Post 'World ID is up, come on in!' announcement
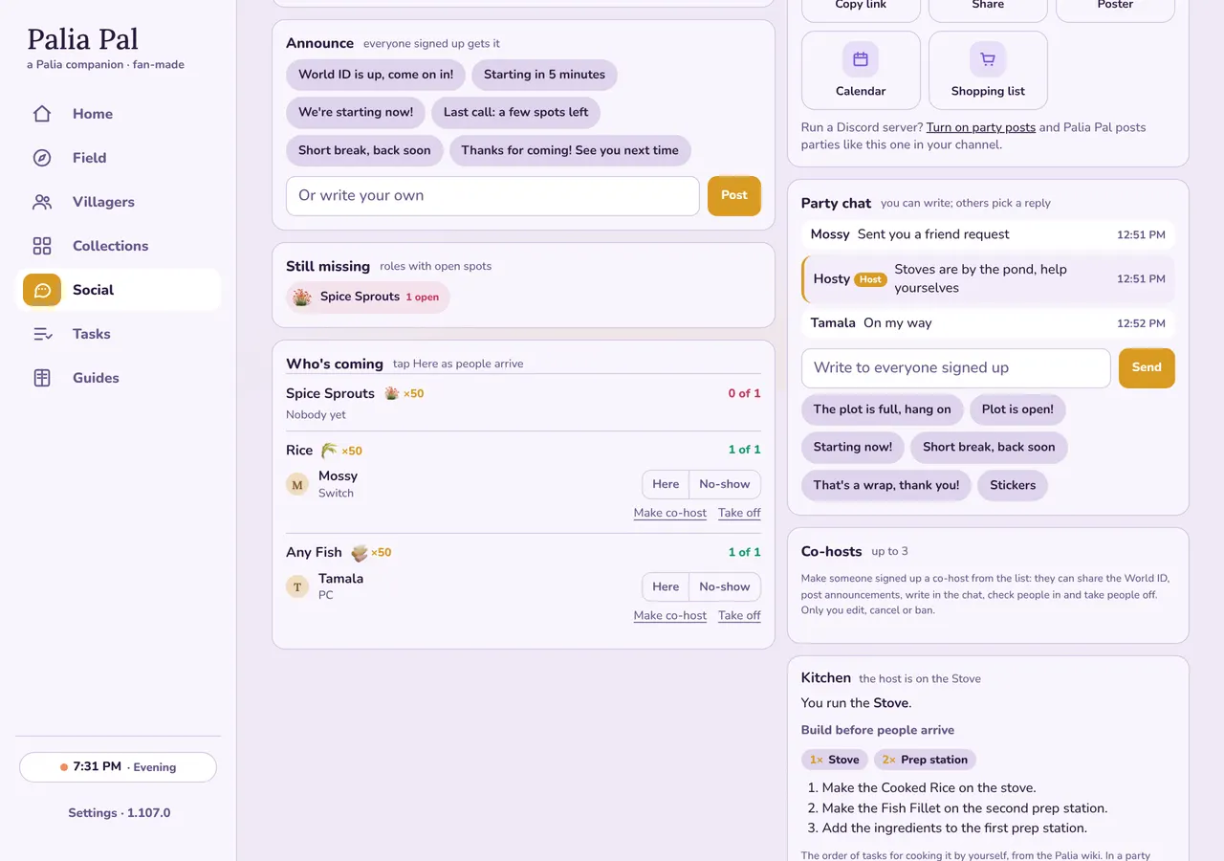Screen dimensions: 1224x861 point(376,75)
